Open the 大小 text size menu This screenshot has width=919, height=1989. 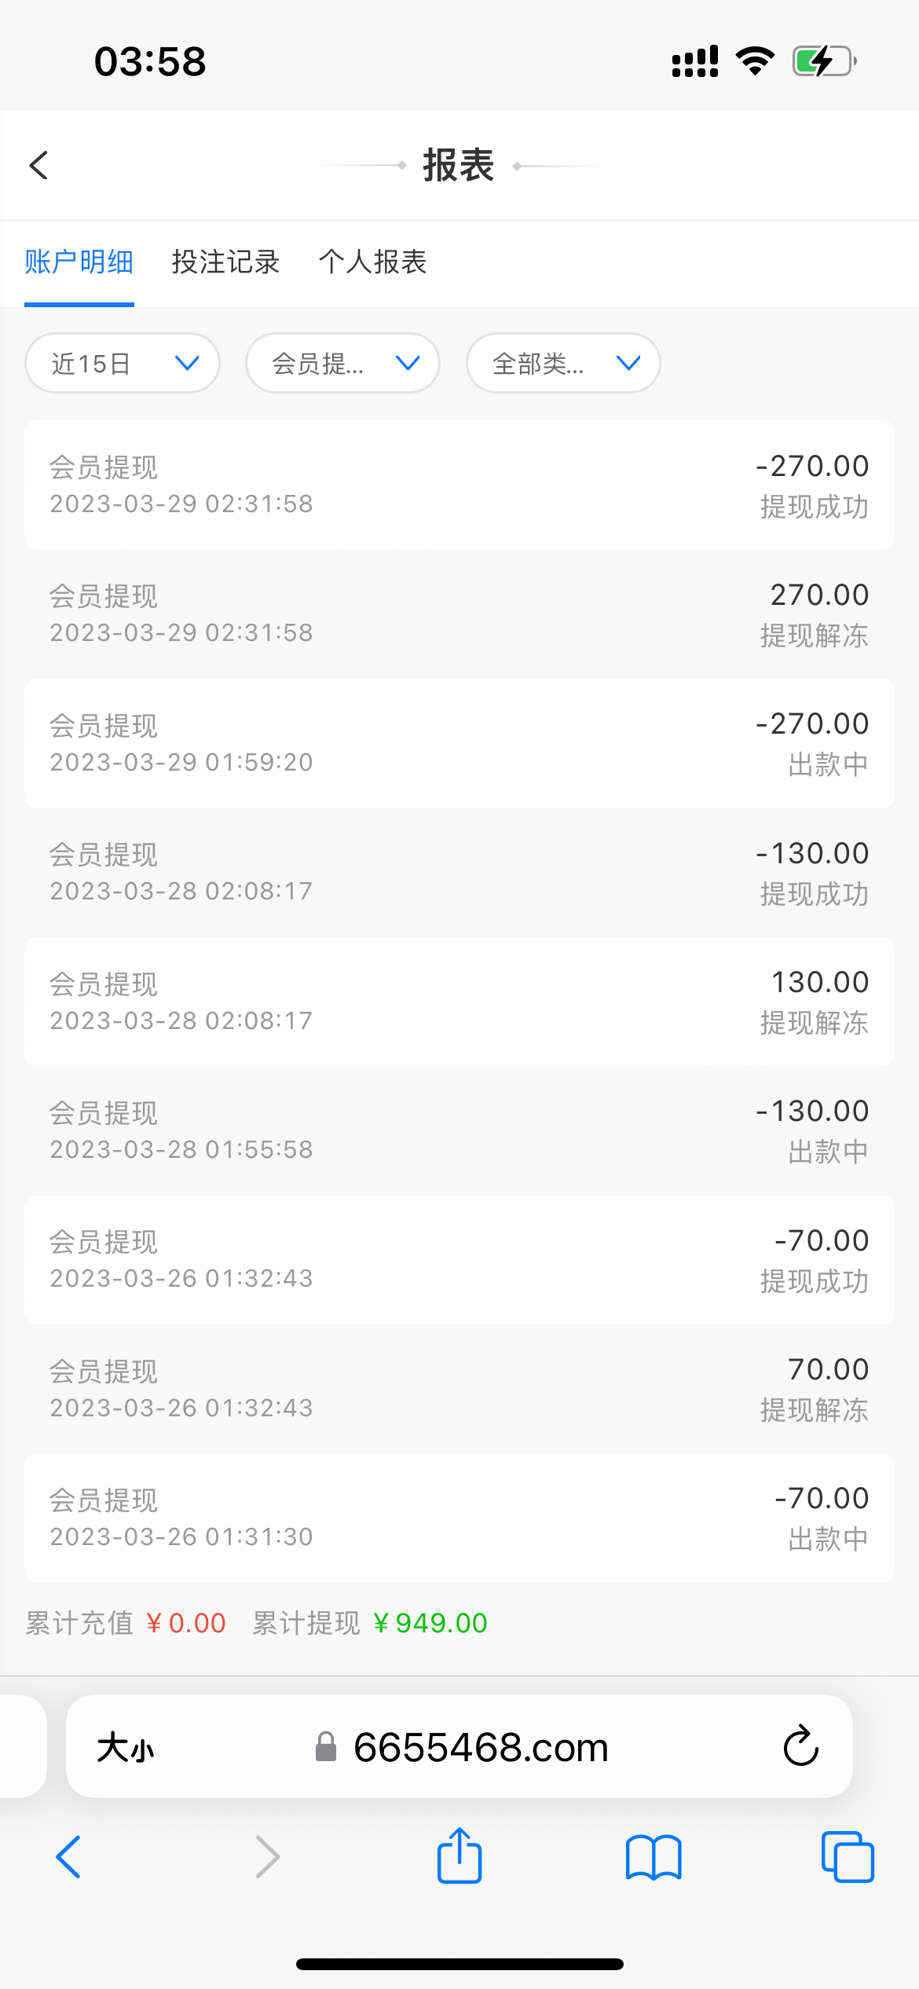pos(126,1748)
